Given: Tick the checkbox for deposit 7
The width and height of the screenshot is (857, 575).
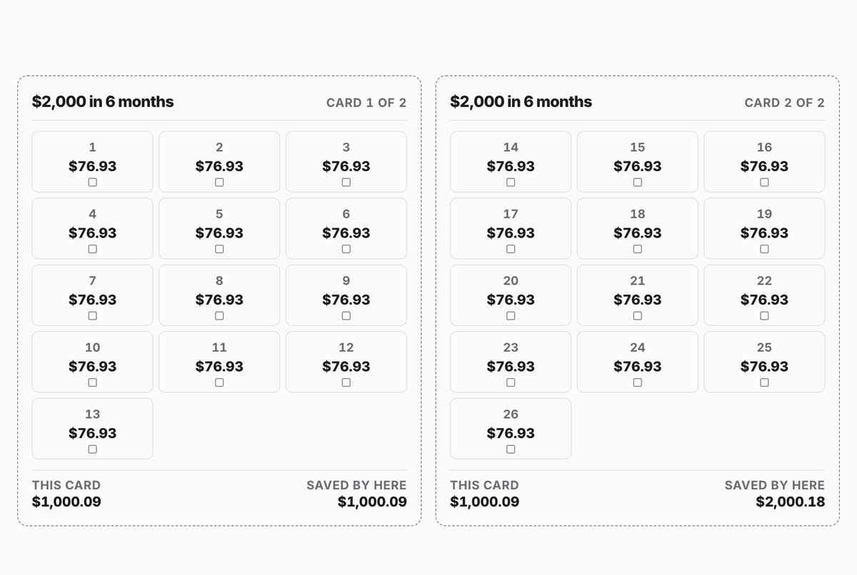Looking at the screenshot, I should (x=92, y=315).
